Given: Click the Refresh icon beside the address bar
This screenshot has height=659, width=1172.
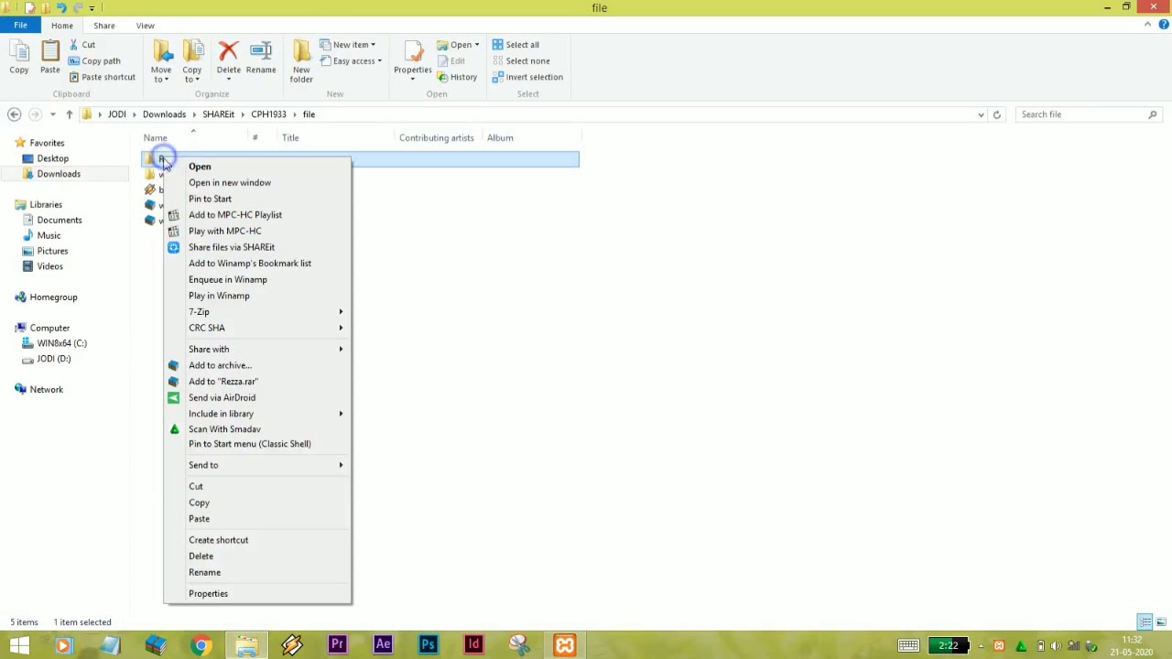Looking at the screenshot, I should point(997,114).
